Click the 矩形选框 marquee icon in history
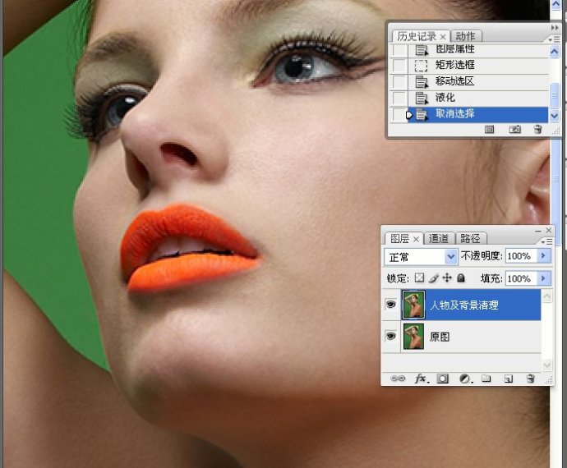Screen dimensions: 567x468 (421, 66)
